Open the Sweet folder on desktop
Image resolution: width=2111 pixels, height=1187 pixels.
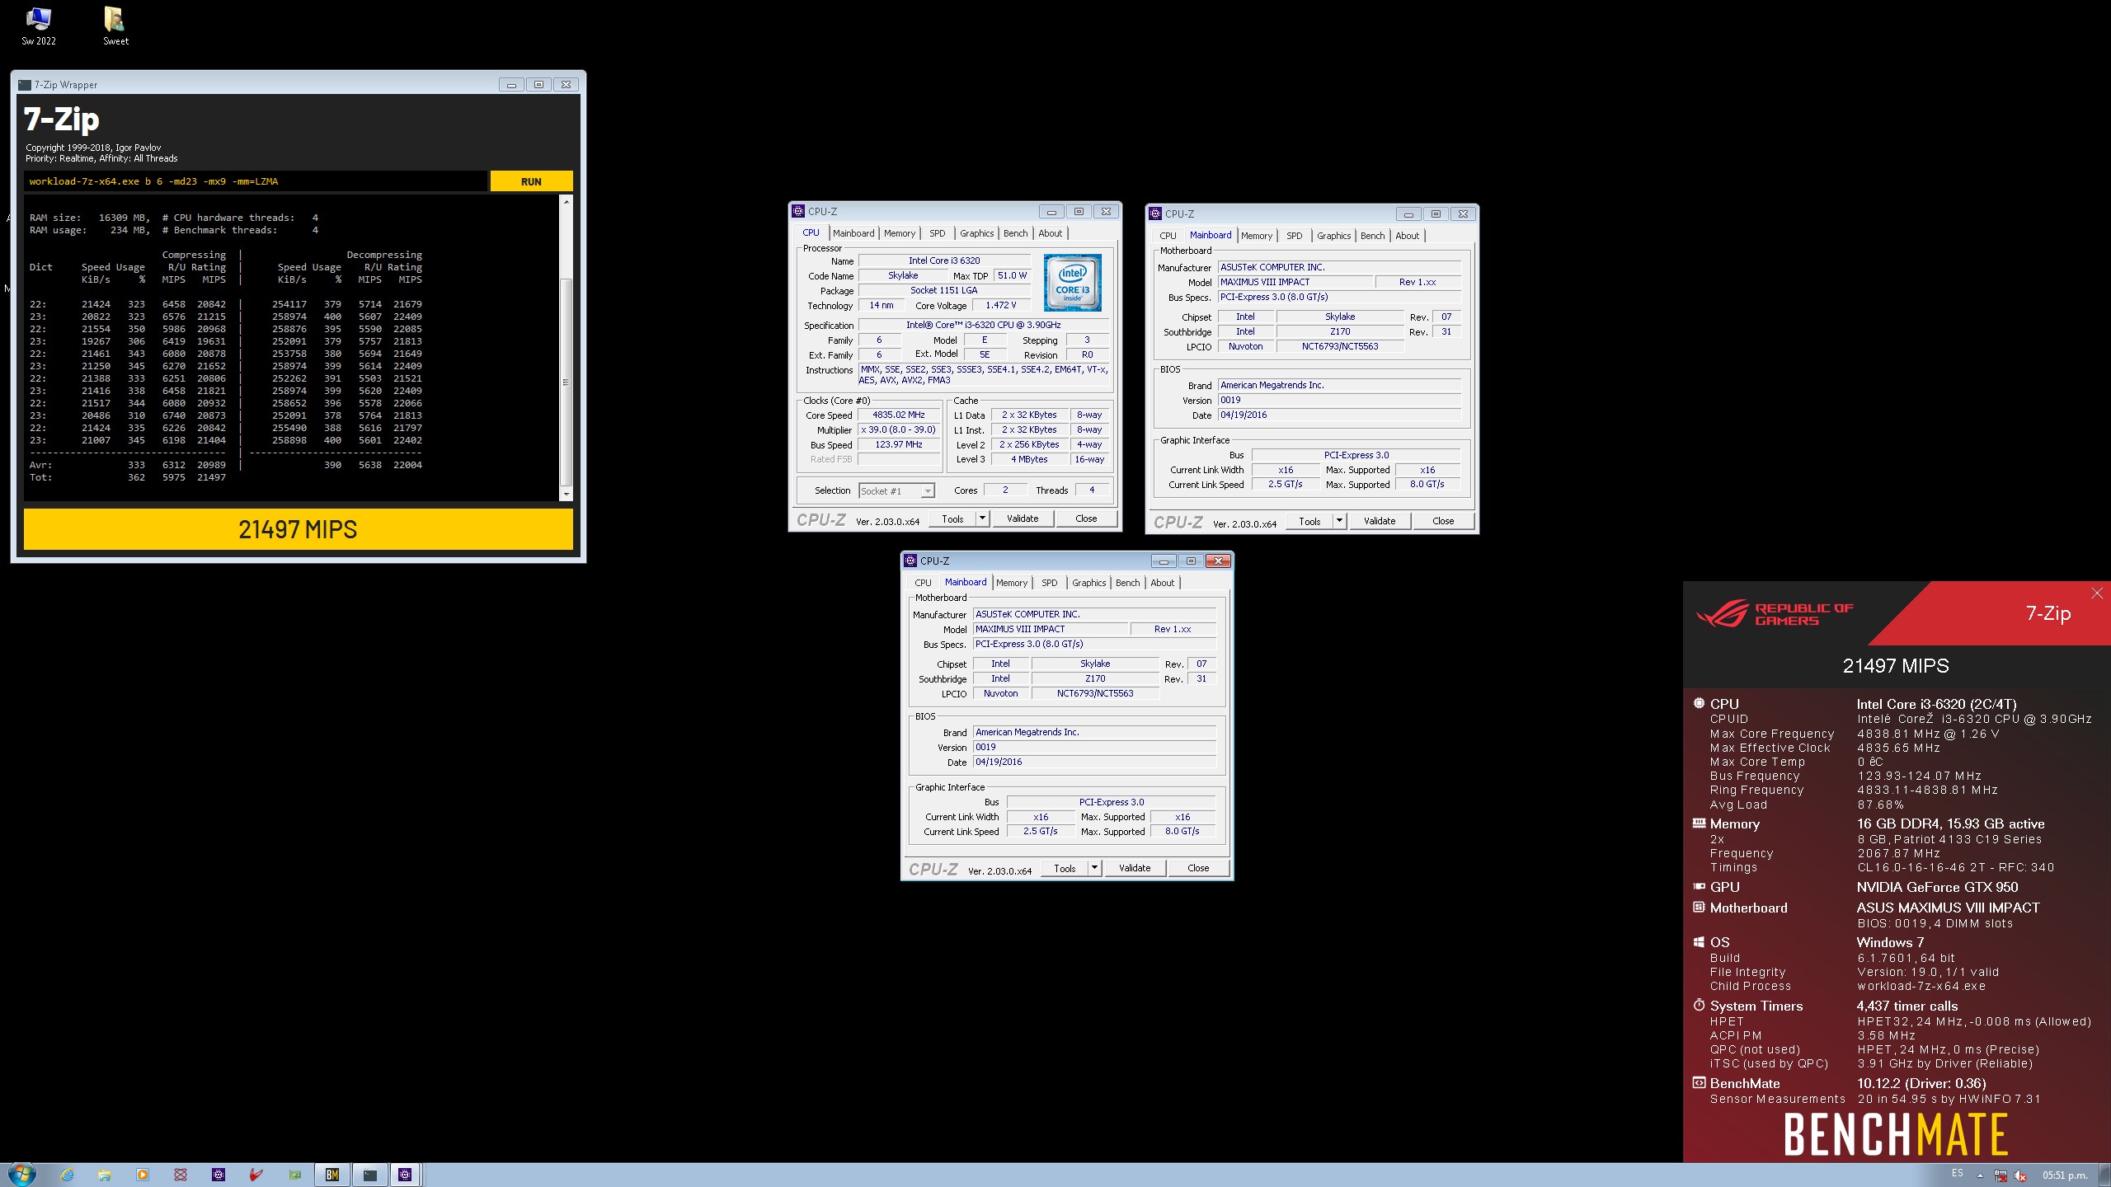(115, 26)
